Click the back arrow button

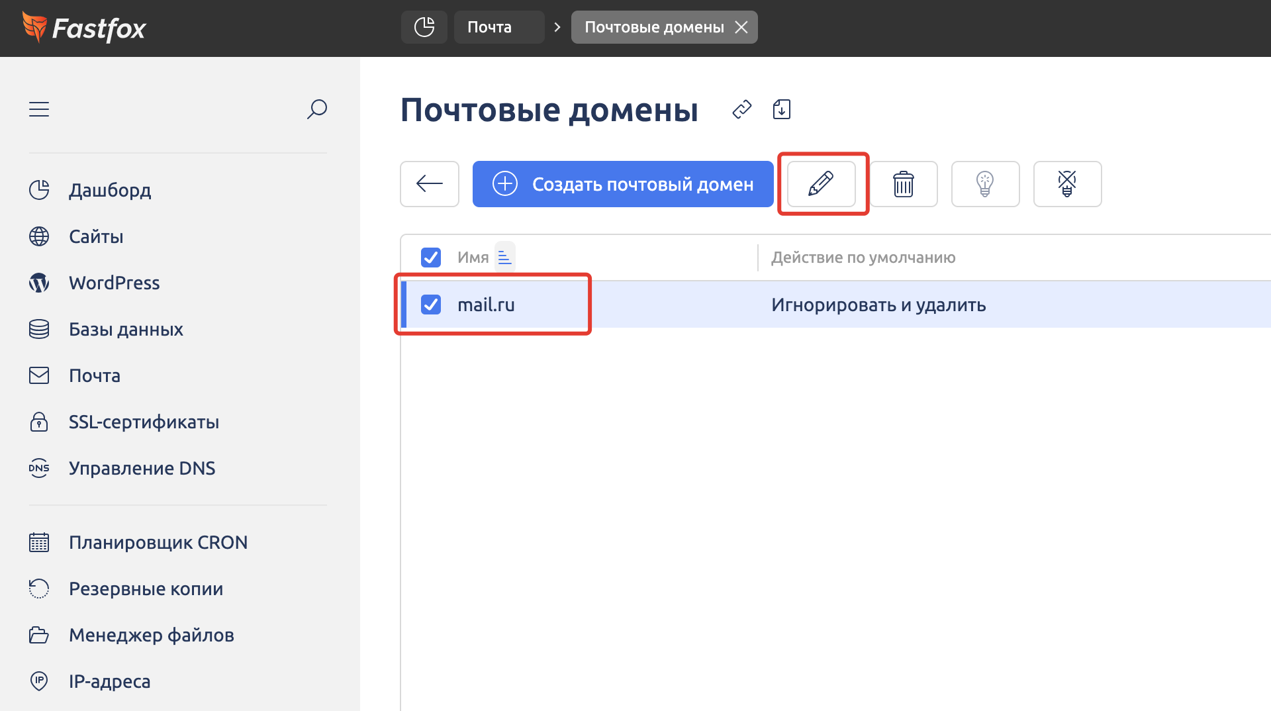pyautogui.click(x=429, y=184)
